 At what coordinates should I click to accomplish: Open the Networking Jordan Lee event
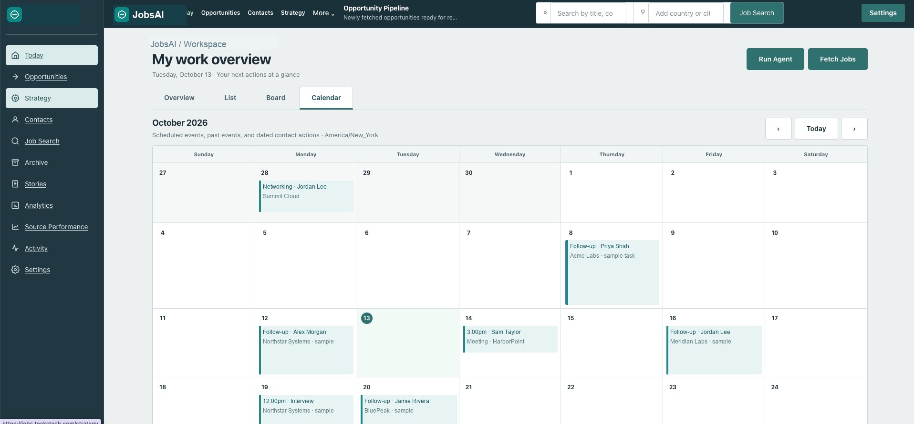pyautogui.click(x=306, y=196)
